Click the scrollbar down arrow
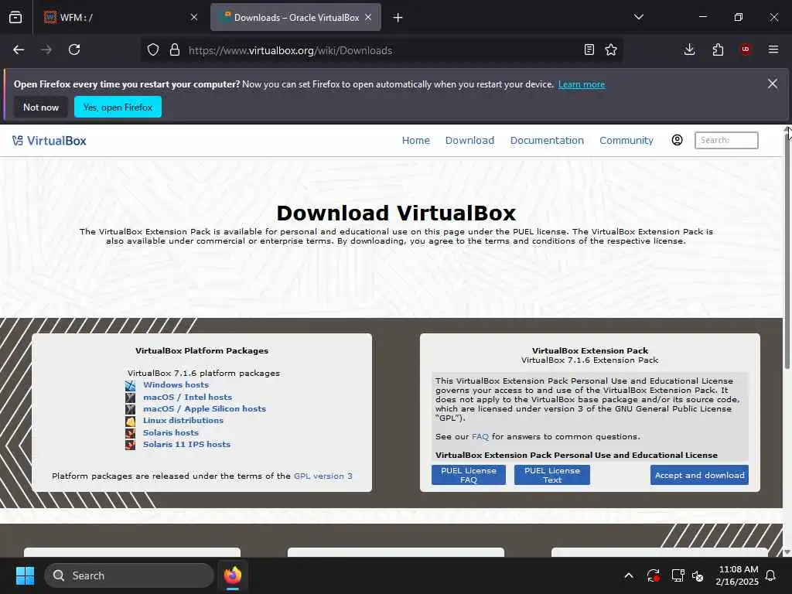 tap(787, 552)
